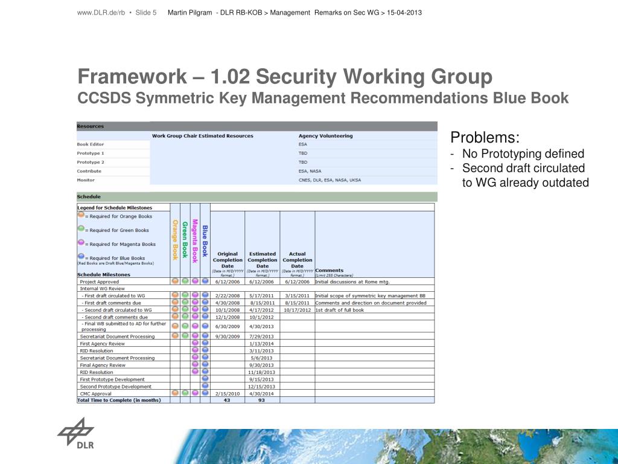Click the slide title Framework – 1.02 Security Working Group
The width and height of the screenshot is (618, 464).
point(285,77)
